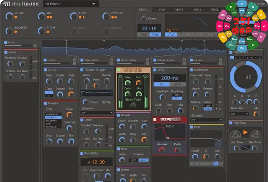Viewport: 268px width, 182px height.
Task: Click the Disperser Amount knob
Action: coord(162,150)
